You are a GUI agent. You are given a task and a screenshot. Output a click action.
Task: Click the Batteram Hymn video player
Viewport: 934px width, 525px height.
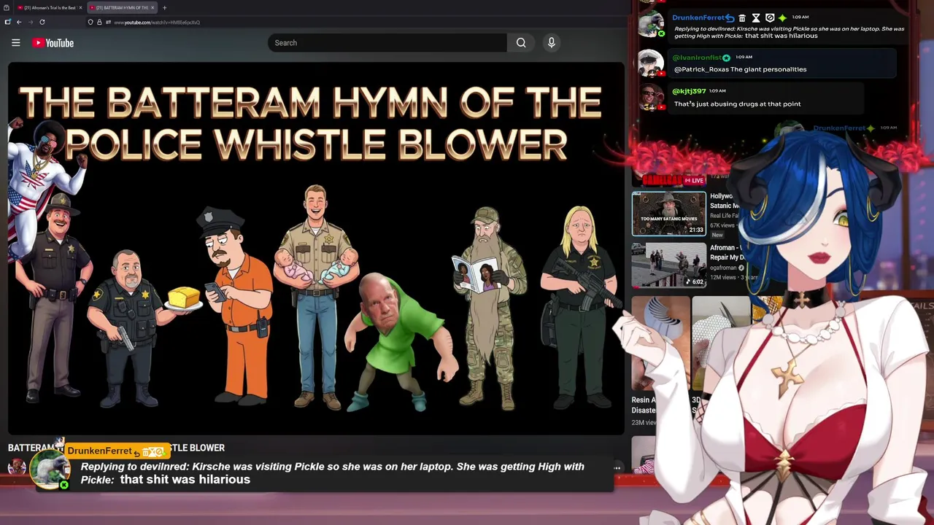316,248
